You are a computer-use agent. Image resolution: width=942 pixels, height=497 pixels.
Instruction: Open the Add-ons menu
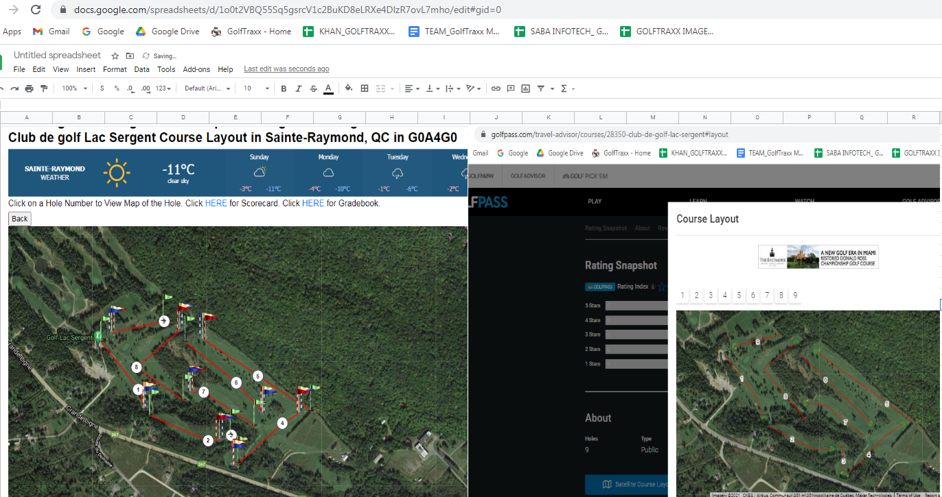pyautogui.click(x=196, y=69)
